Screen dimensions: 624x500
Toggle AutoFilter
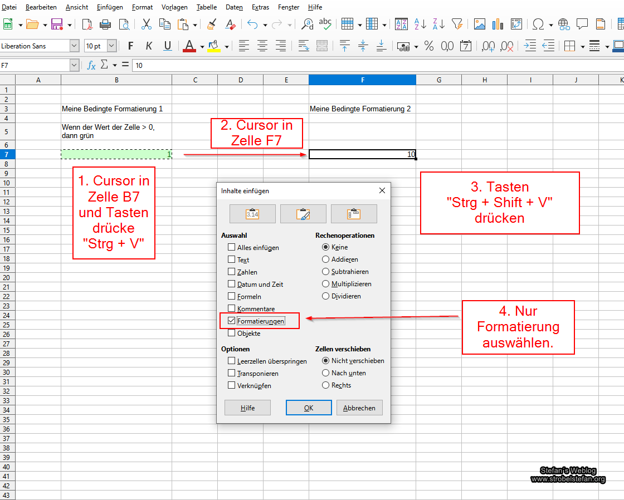pos(457,24)
